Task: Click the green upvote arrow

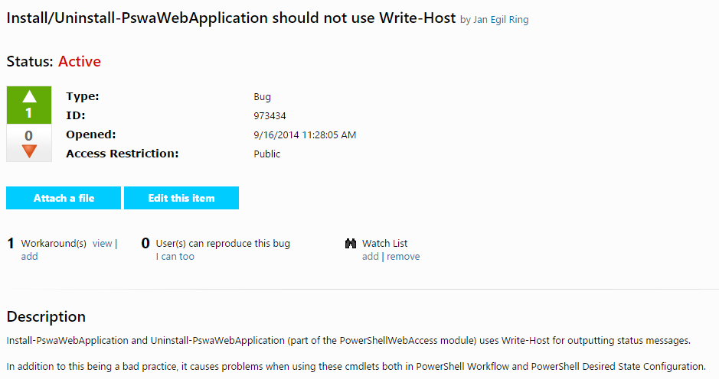Action: [x=29, y=97]
